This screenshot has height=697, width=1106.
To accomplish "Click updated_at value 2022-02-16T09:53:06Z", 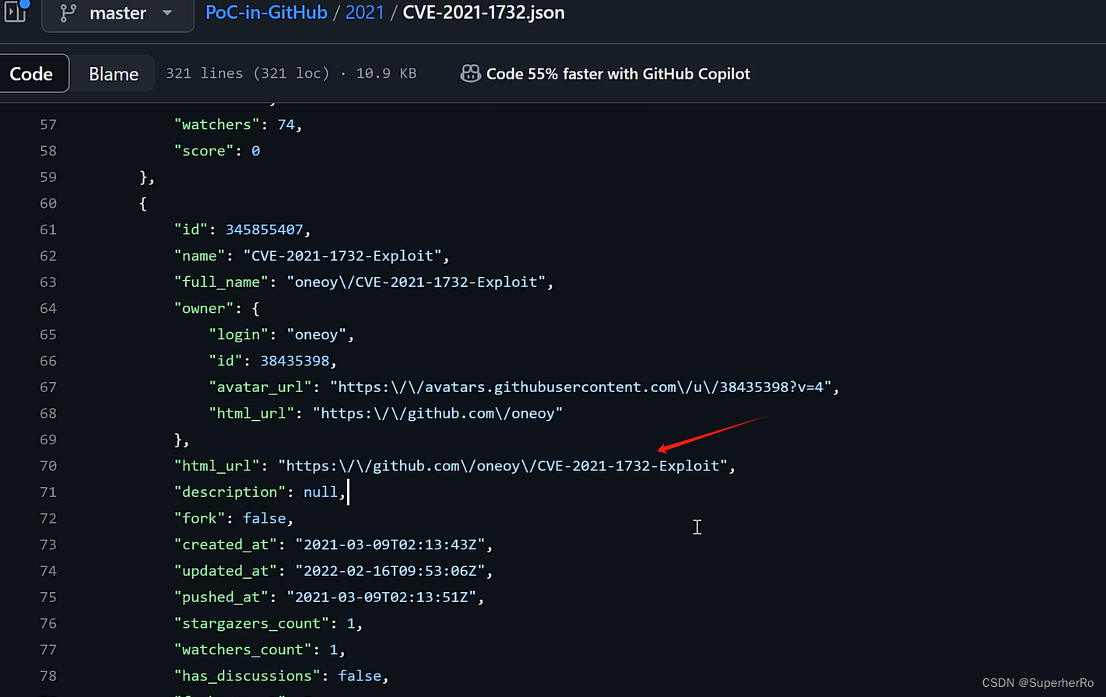I will pyautogui.click(x=391, y=571).
